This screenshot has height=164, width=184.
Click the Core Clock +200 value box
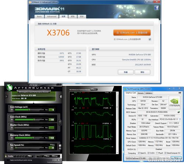[52, 120]
